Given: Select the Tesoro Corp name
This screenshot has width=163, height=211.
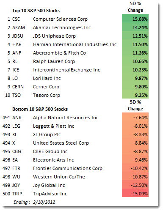Looking at the screenshot, I should pyautogui.click(x=47, y=95).
